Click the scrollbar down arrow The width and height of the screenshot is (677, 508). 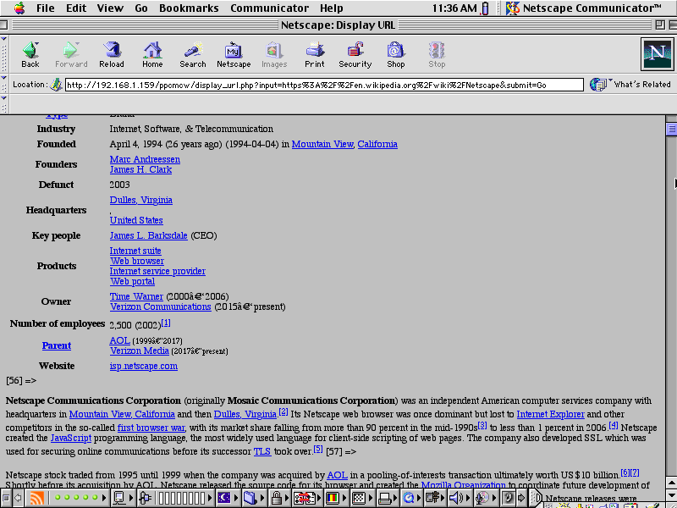tap(671, 494)
